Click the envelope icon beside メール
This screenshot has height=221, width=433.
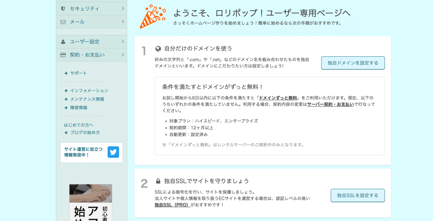[x=63, y=22]
